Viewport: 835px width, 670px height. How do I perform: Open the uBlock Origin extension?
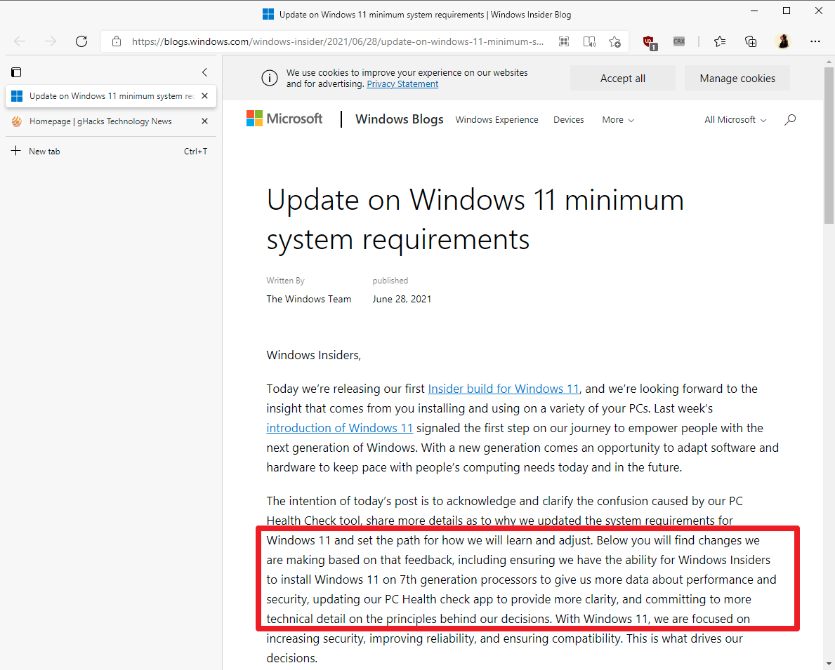pyautogui.click(x=650, y=42)
